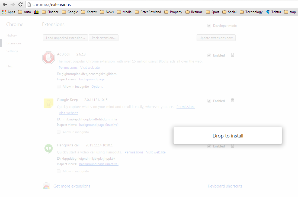Click the AdBlock ID text
Image resolution: width=298 pixels, height=197 pixels.
click(87, 74)
